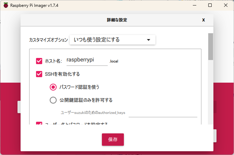The width and height of the screenshot is (234, 155).
Task: Click the dialog's vertical scrollbar thumb
Action: coord(211,46)
